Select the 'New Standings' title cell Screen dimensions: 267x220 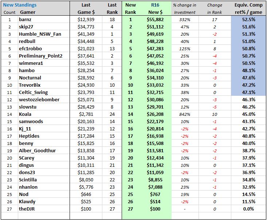click(x=20, y=5)
